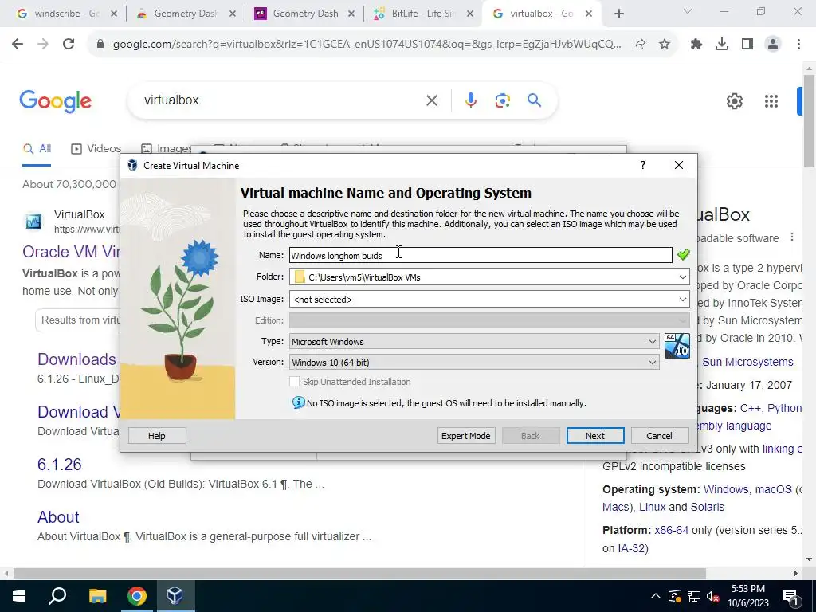This screenshot has height=612, width=816.
Task: Switch to the first Geometry Dash tab
Action: pos(185,14)
